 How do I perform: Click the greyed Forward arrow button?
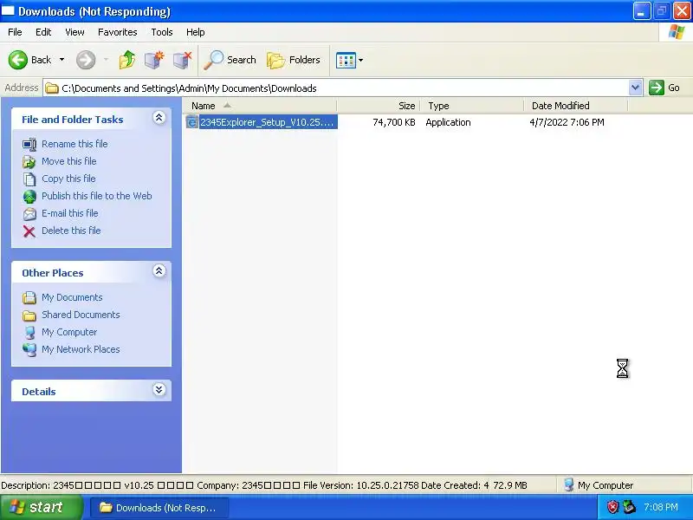click(86, 60)
